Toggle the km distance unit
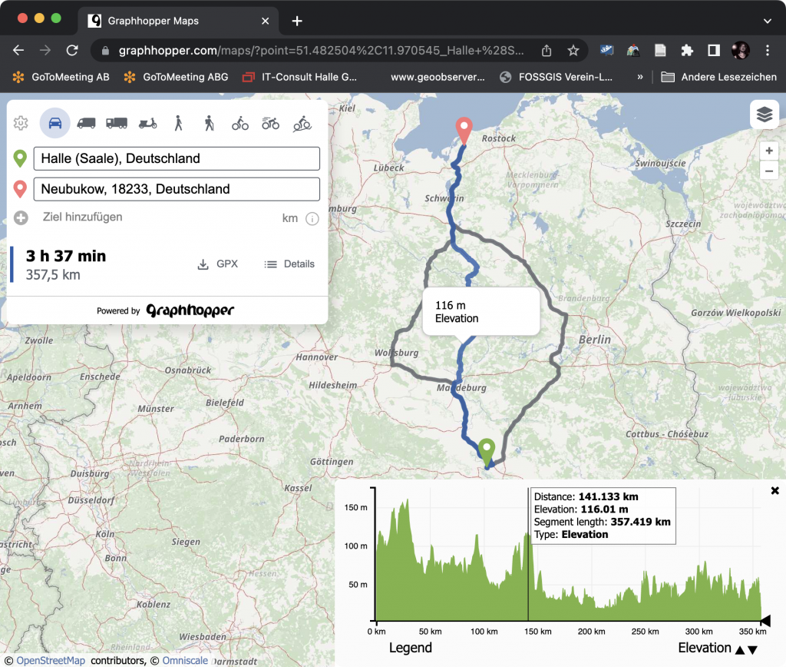Screen dimensions: 786x667 [x=291, y=218]
